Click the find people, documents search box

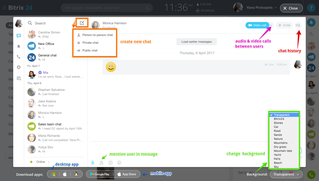[107, 8]
